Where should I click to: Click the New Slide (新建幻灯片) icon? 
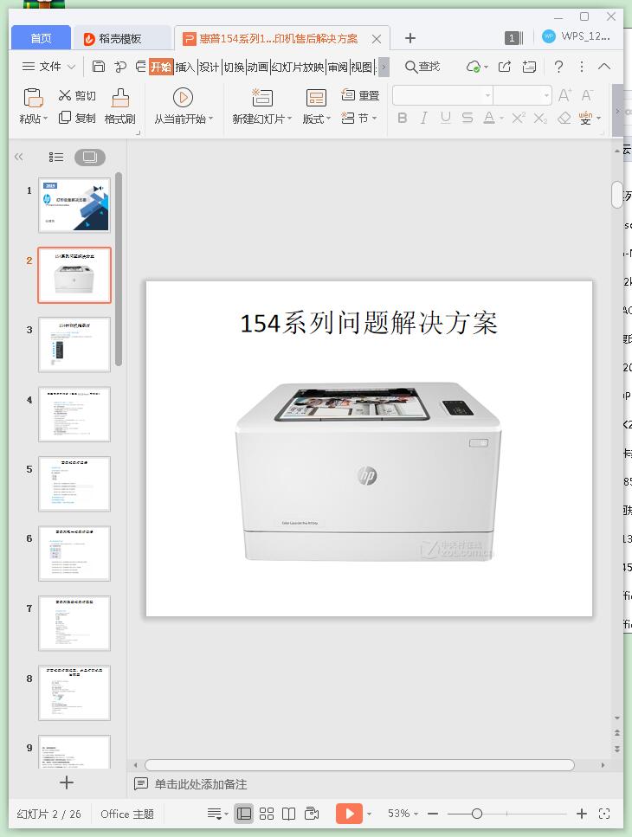[262, 98]
